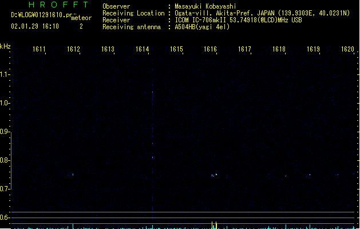
Task: Click frequency axis label 1.1
Action: (5, 74)
